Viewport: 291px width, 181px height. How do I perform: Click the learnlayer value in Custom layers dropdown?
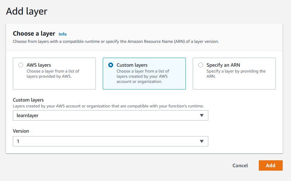tap(28, 115)
